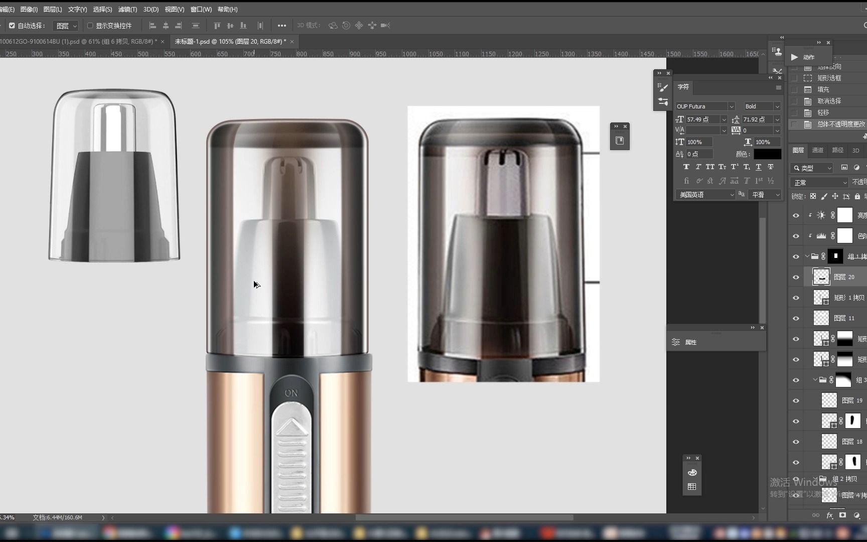Click lock image pixels brush icon
Viewport: 867px width, 542px height.
[824, 196]
